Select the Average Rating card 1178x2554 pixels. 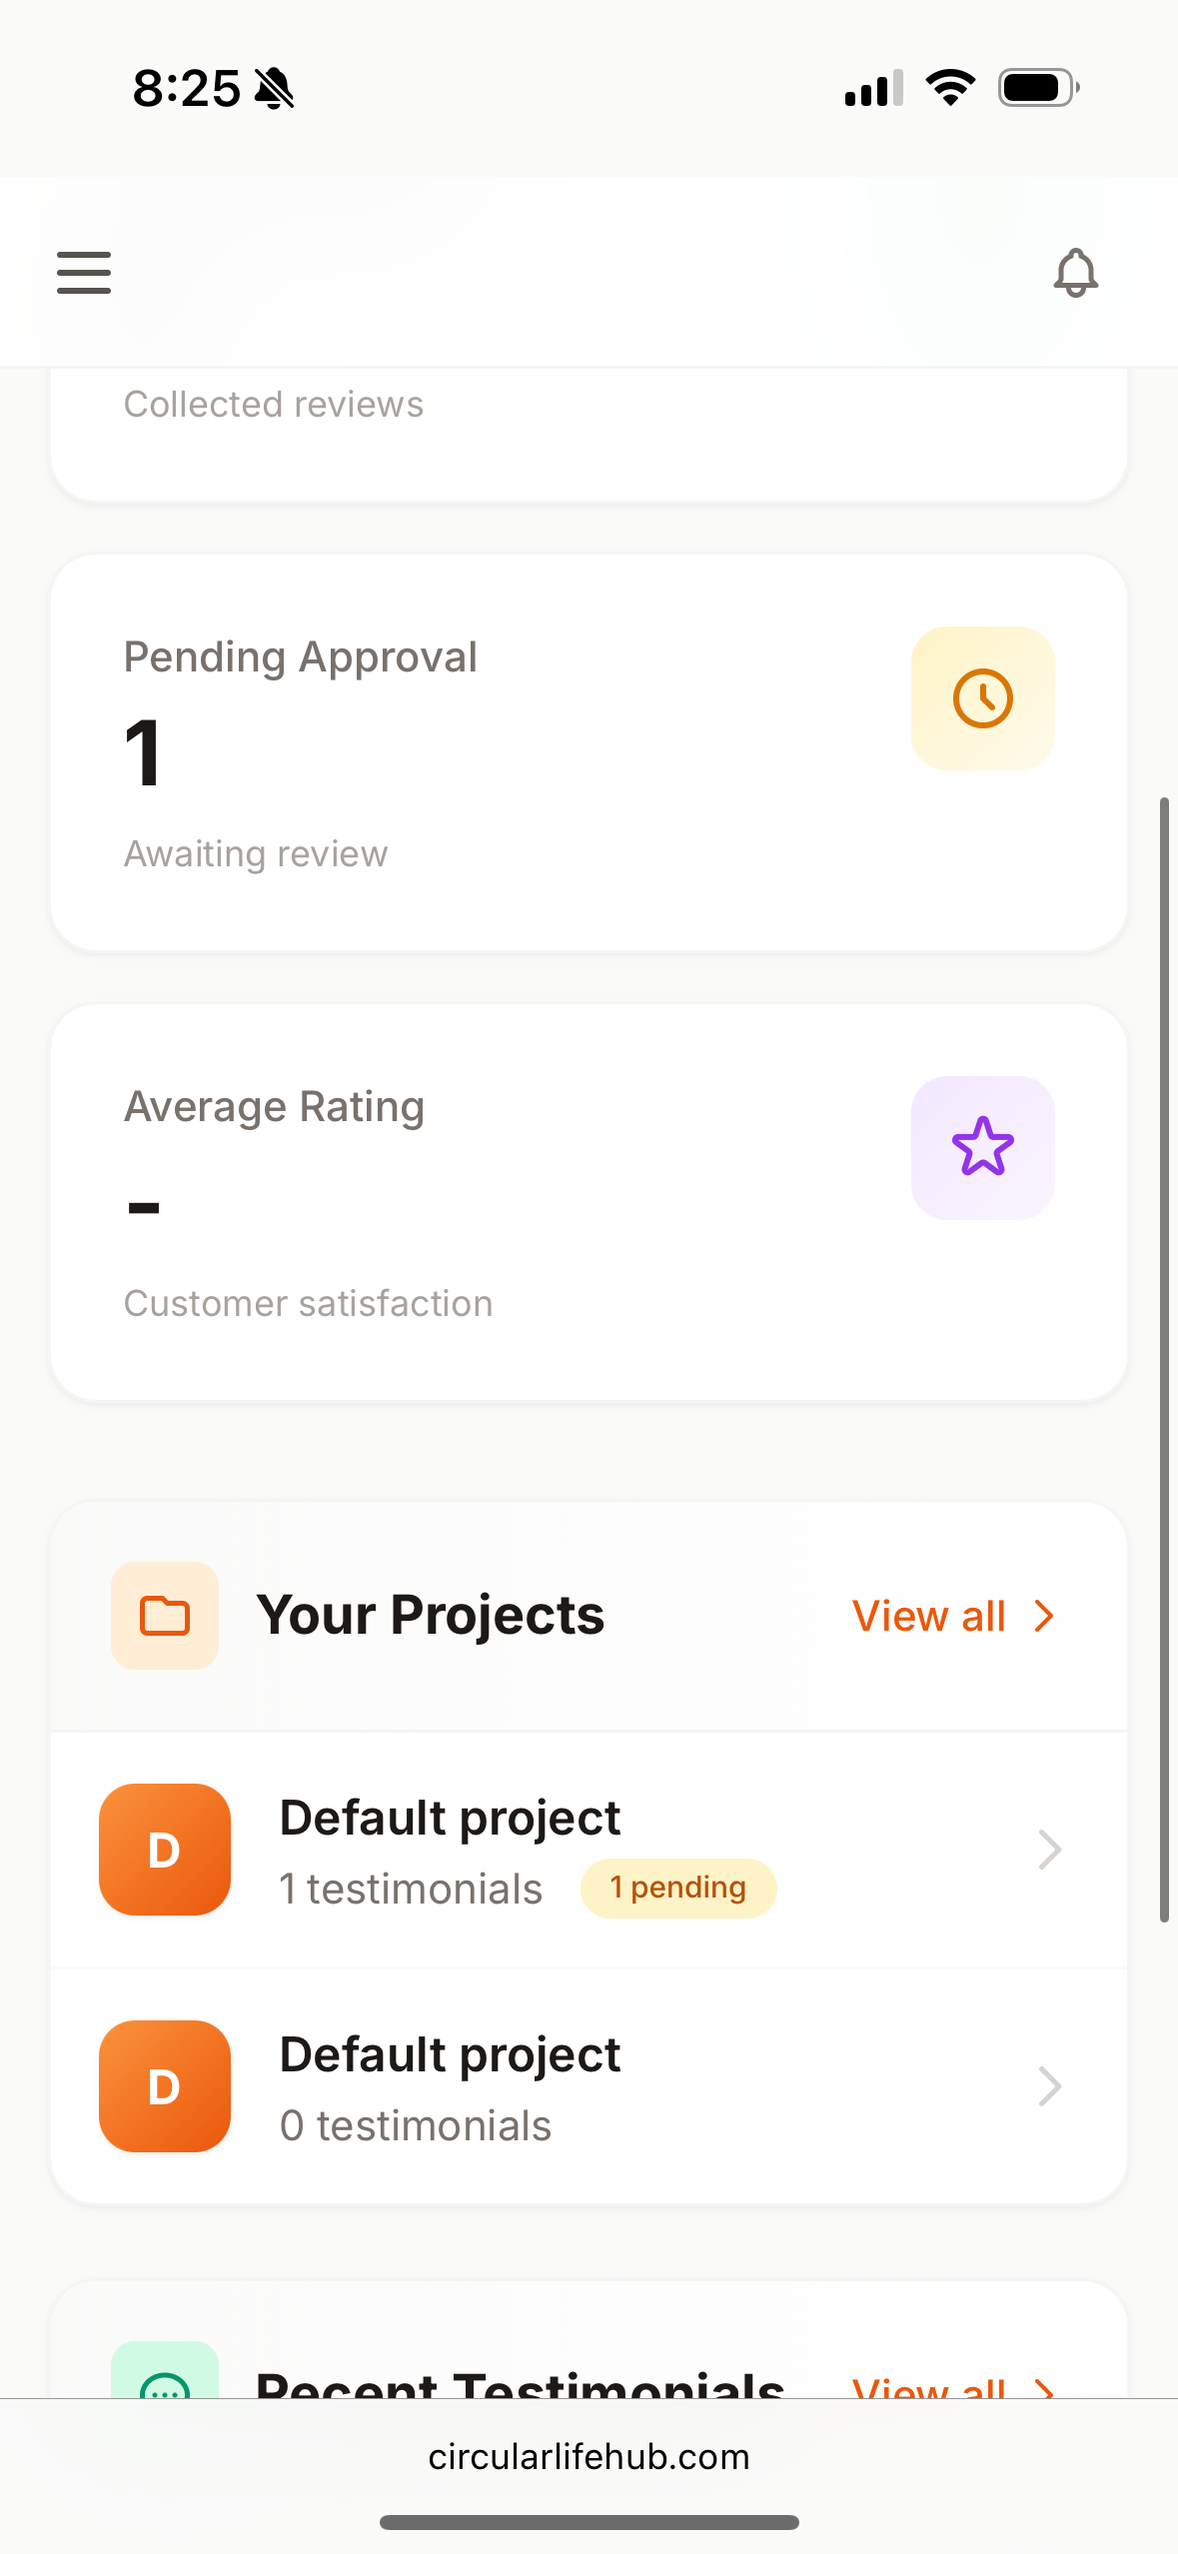click(x=589, y=1202)
